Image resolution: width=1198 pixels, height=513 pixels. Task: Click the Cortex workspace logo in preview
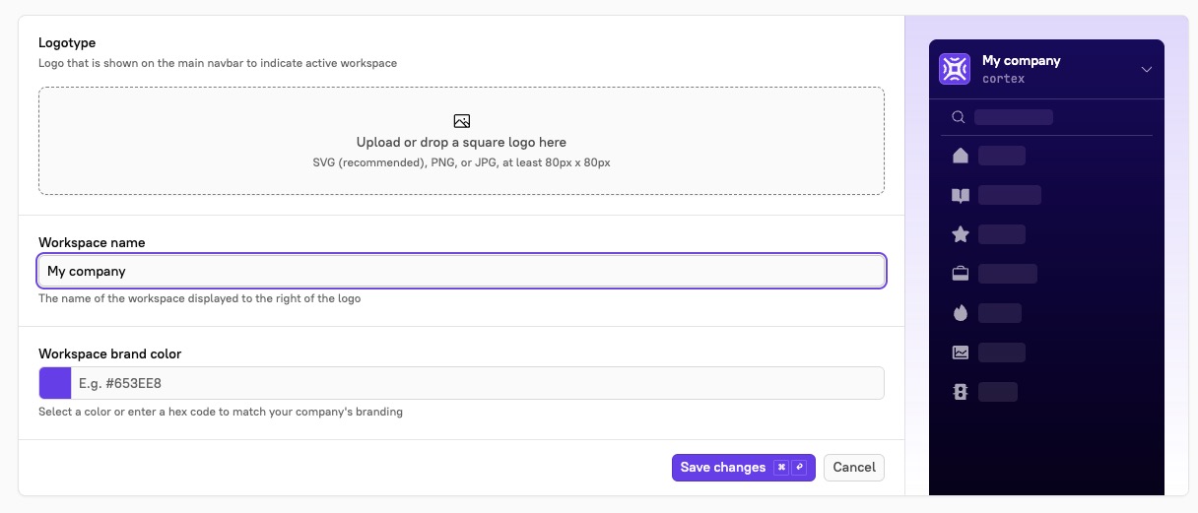955,69
